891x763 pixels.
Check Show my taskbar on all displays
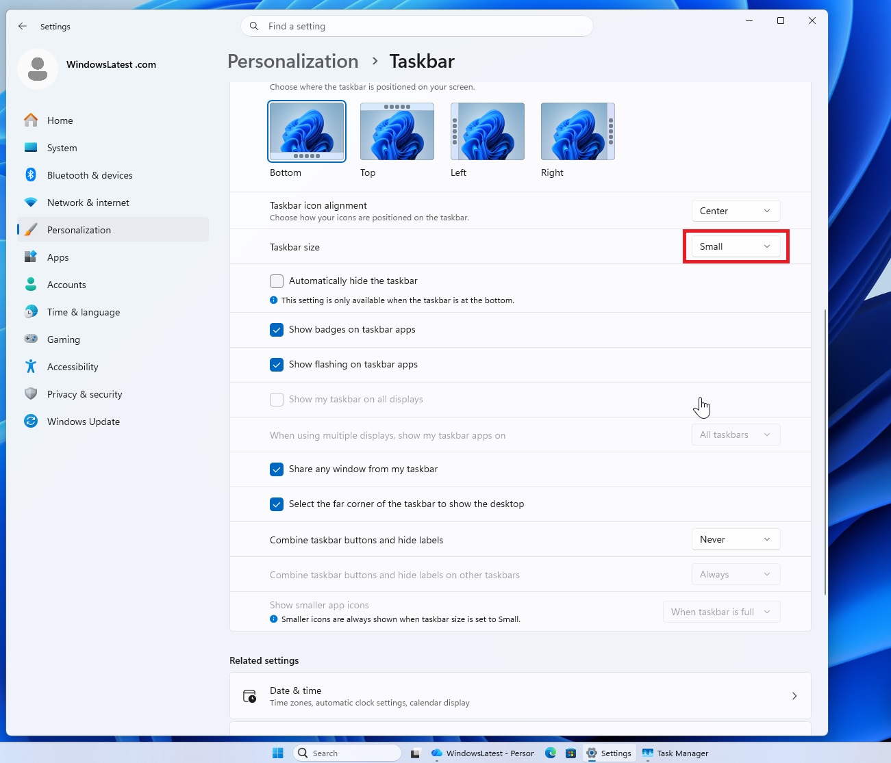(277, 400)
